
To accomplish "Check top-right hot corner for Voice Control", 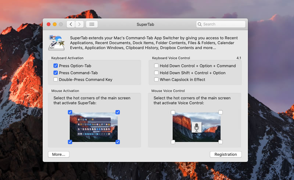I will coord(220,112).
